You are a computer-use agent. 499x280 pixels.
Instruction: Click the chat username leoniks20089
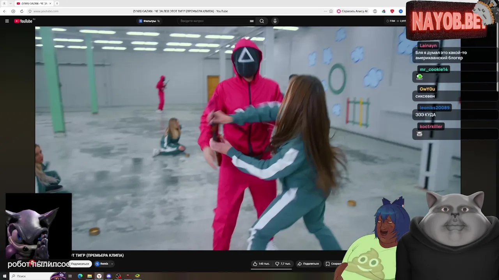click(x=435, y=108)
